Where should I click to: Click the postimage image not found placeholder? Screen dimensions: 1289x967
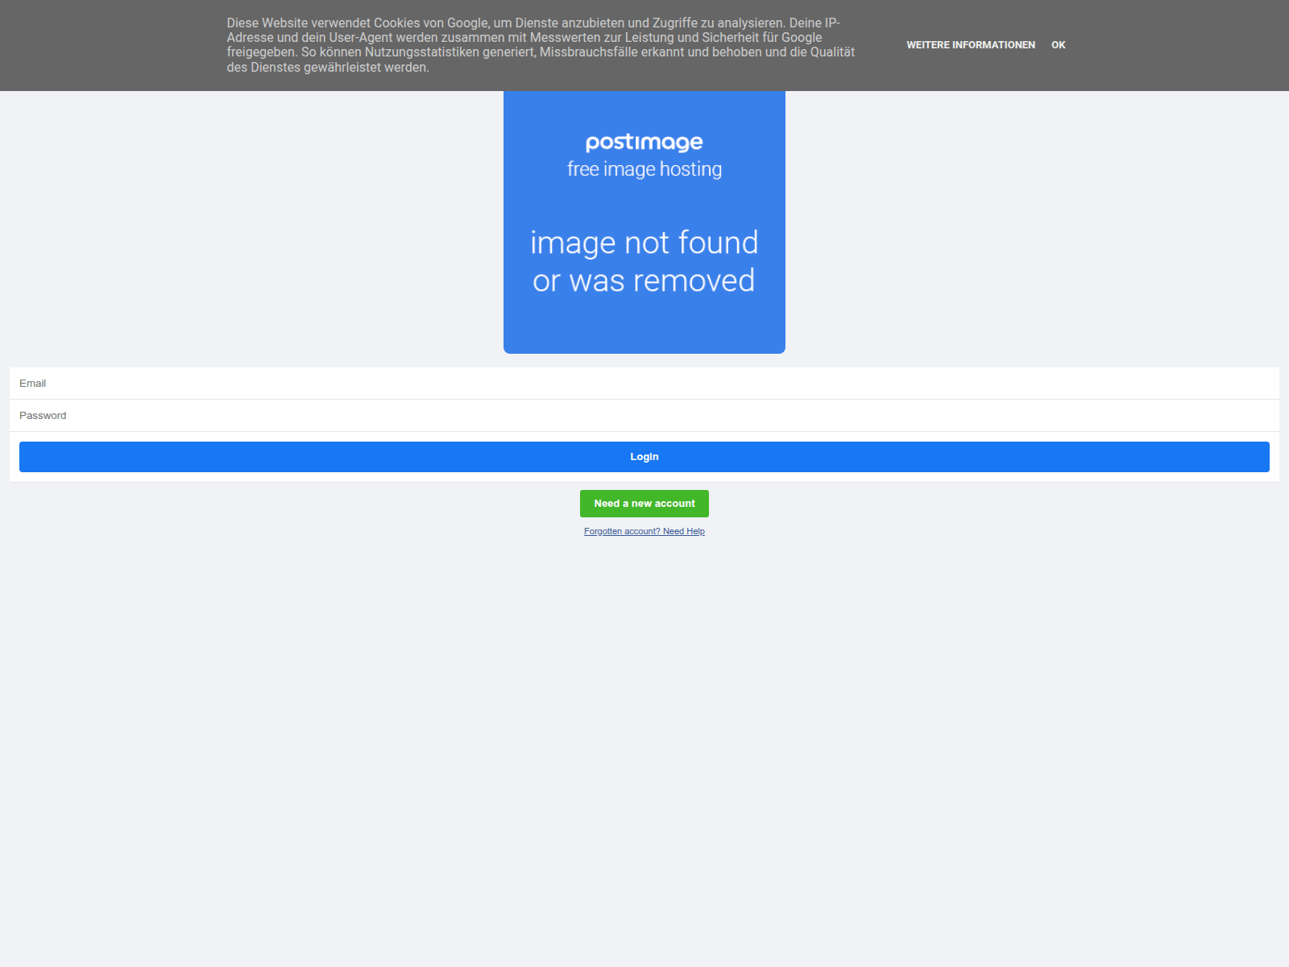(x=644, y=222)
